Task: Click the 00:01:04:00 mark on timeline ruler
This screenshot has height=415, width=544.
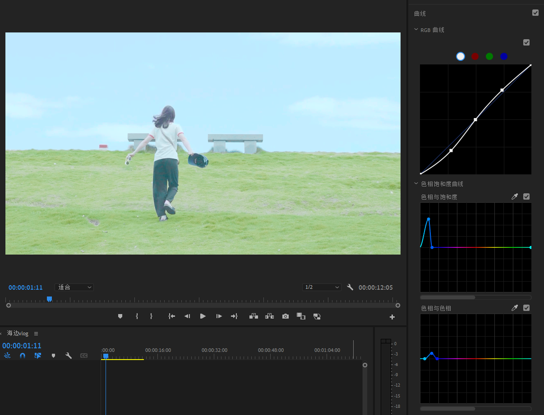Action: pyautogui.click(x=327, y=350)
